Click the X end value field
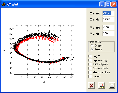118x93 pixels. 109,19
